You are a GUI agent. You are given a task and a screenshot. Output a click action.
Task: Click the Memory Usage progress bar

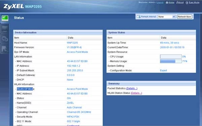point(171,61)
